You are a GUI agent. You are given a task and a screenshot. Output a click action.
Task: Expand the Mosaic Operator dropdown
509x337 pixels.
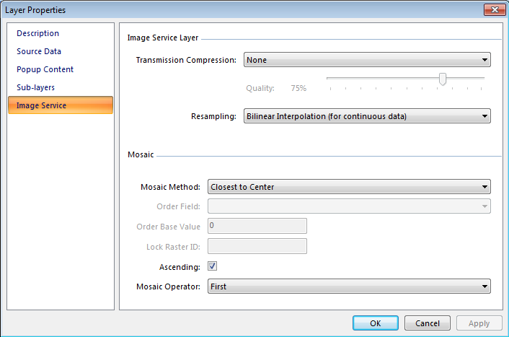click(348, 286)
